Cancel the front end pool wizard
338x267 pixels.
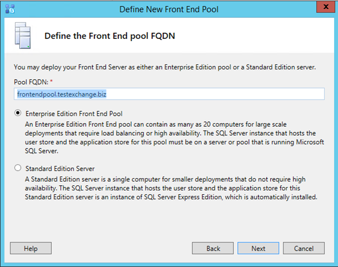point(304,248)
